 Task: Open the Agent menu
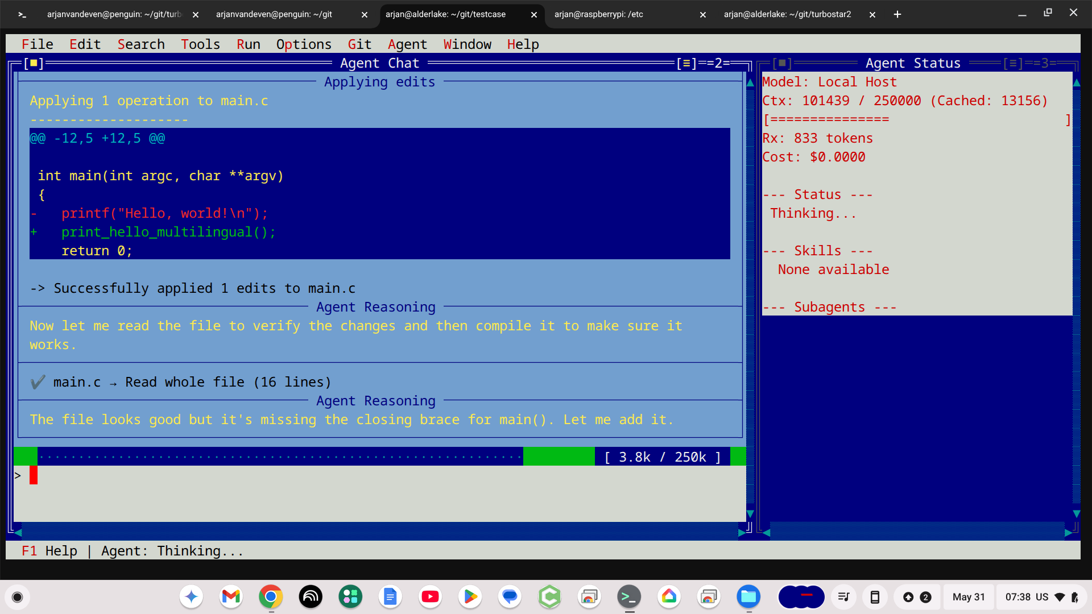[407, 44]
